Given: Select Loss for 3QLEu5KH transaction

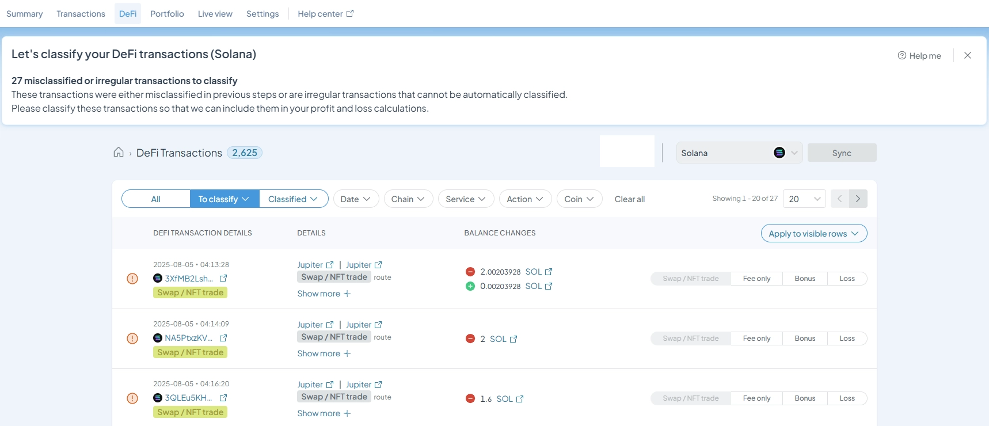Looking at the screenshot, I should (847, 398).
